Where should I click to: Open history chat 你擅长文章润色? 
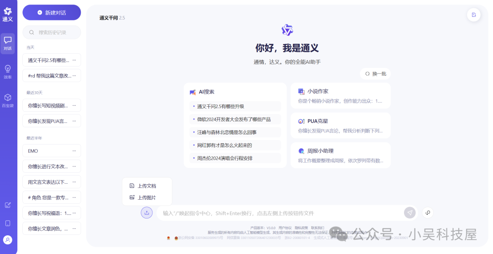[52, 228]
